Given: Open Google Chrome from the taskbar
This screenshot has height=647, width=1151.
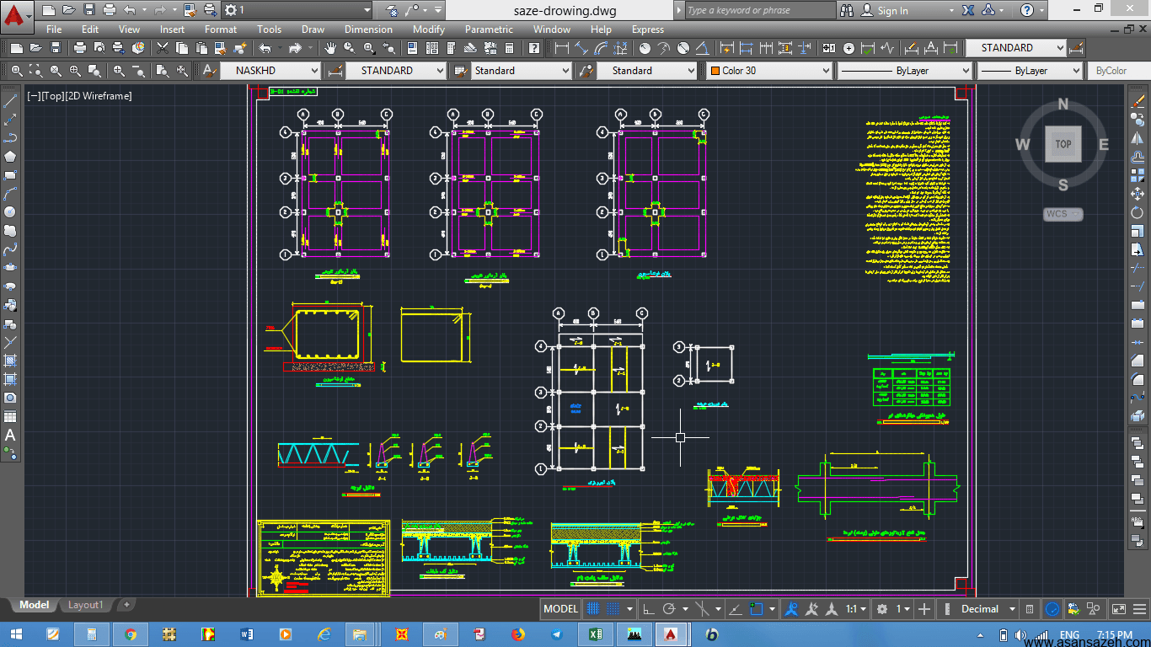Looking at the screenshot, I should click(130, 634).
